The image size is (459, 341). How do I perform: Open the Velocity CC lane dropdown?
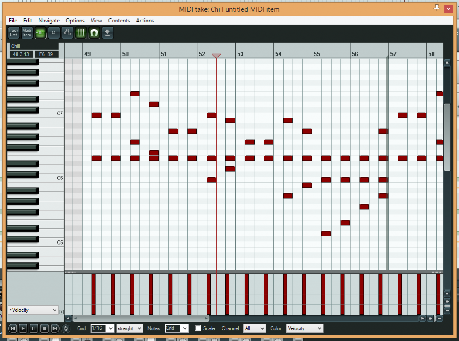[x=33, y=310]
